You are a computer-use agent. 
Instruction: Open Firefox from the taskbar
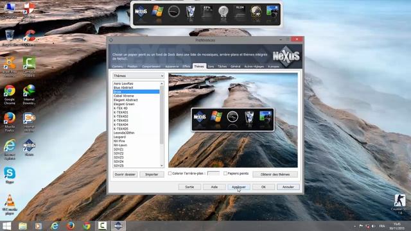71,226
